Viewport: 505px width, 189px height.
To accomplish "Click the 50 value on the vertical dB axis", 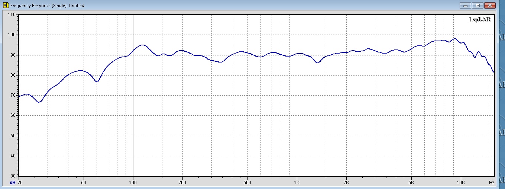I will click(13, 136).
